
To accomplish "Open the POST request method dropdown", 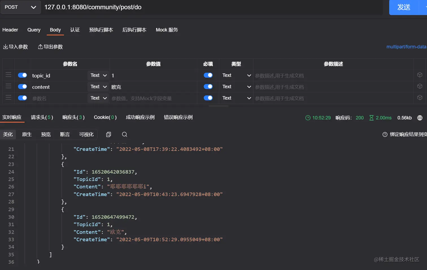I will click(21, 7).
